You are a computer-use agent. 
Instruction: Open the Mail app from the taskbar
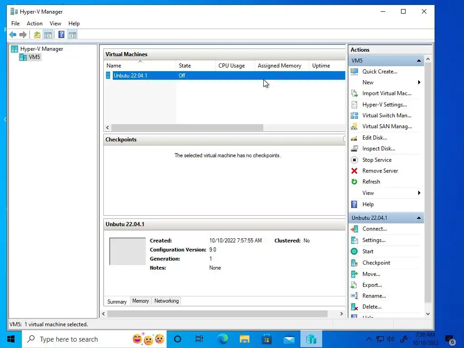(x=289, y=339)
